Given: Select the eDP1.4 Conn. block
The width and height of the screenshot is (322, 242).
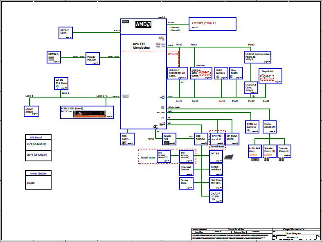Looking at the screenshot, I should click(65, 33).
